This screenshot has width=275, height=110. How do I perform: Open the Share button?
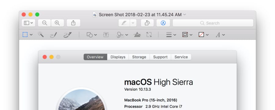pyautogui.click(x=73, y=23)
